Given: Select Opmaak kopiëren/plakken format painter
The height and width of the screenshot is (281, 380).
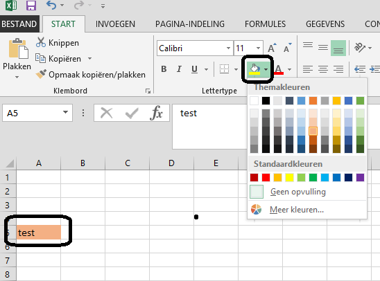Looking at the screenshot, I should tap(90, 75).
